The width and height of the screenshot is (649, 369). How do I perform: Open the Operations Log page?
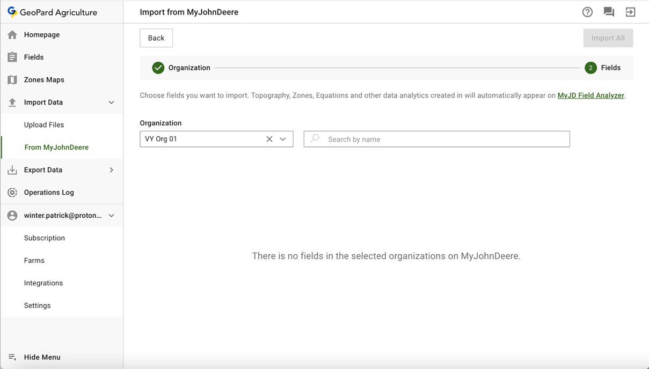click(48, 193)
